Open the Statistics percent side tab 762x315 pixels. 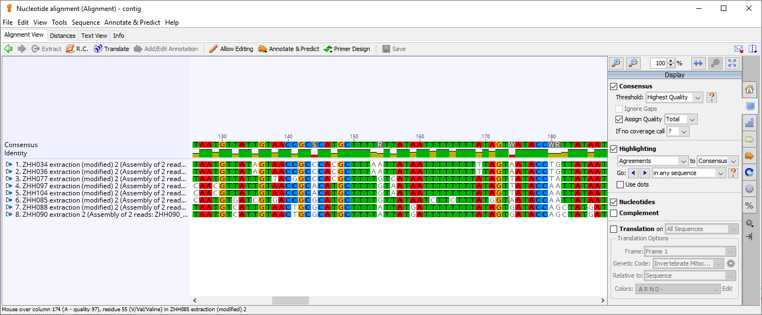tap(749, 205)
